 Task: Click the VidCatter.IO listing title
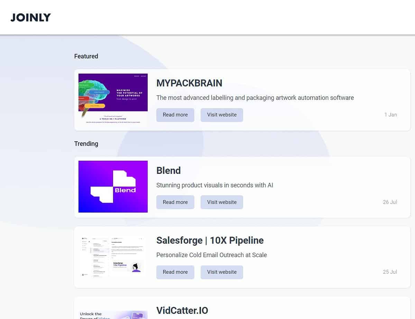182,310
